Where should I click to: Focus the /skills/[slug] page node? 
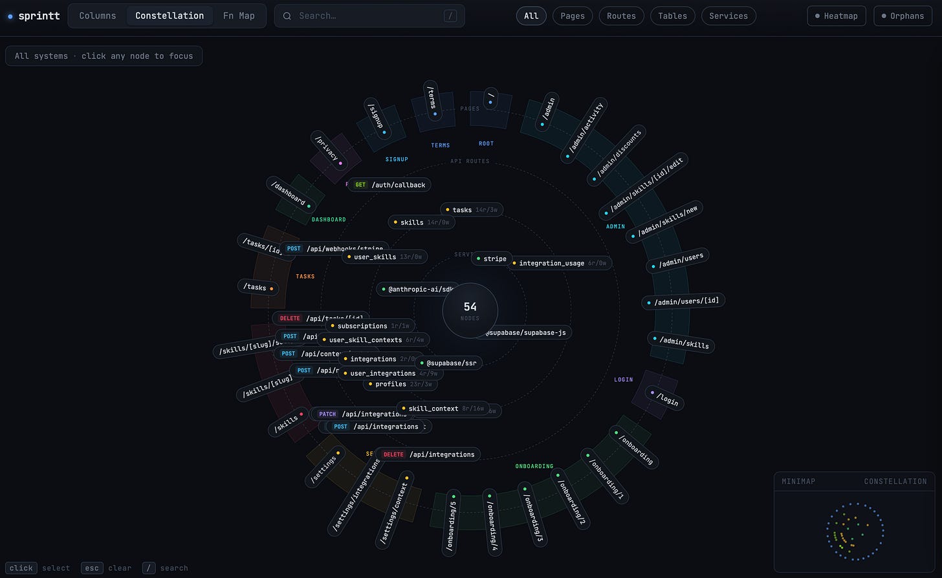[267, 387]
